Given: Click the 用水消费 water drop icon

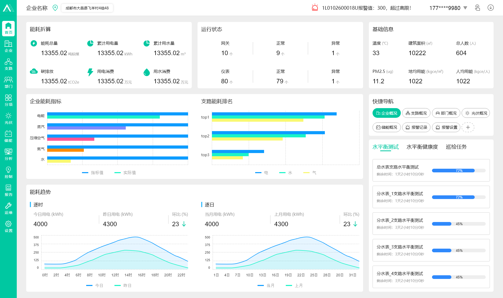Looking at the screenshot, I should pos(147,72).
